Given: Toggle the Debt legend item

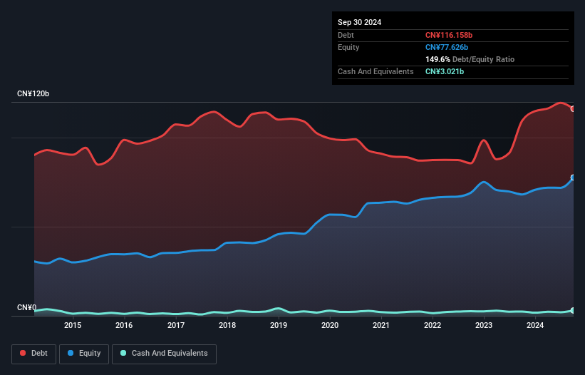Looking at the screenshot, I should [x=33, y=353].
